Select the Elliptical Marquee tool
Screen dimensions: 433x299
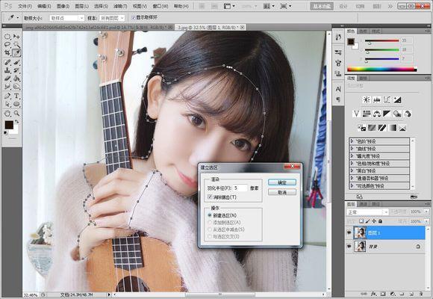(x=7, y=36)
